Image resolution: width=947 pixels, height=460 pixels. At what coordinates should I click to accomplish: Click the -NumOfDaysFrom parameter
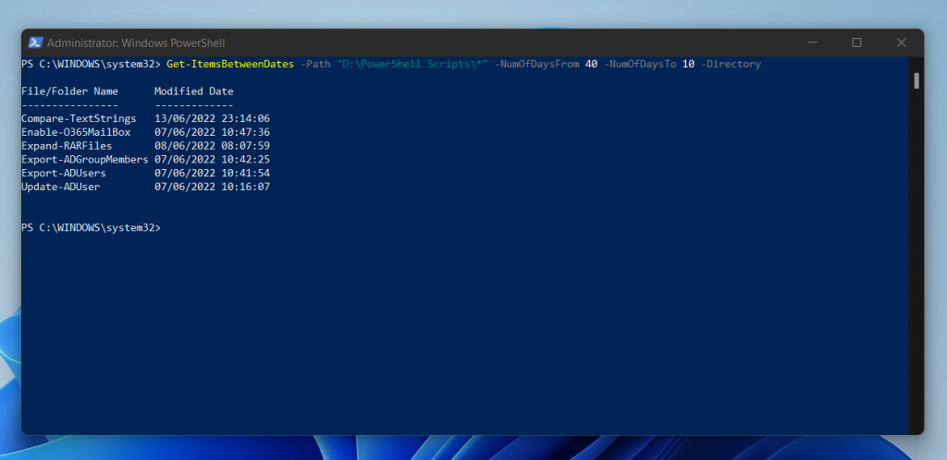pos(537,64)
